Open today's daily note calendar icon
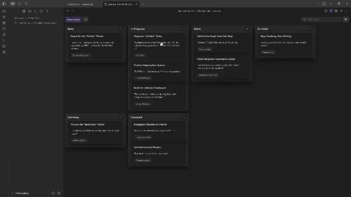Screen dimensions: 351x197 point(4,29)
